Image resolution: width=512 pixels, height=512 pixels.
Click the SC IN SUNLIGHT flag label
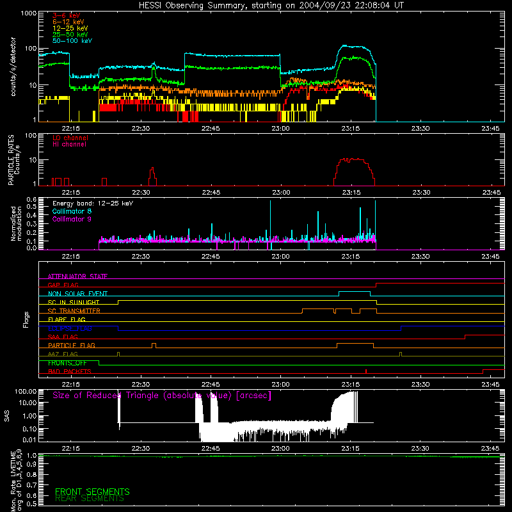74,302
